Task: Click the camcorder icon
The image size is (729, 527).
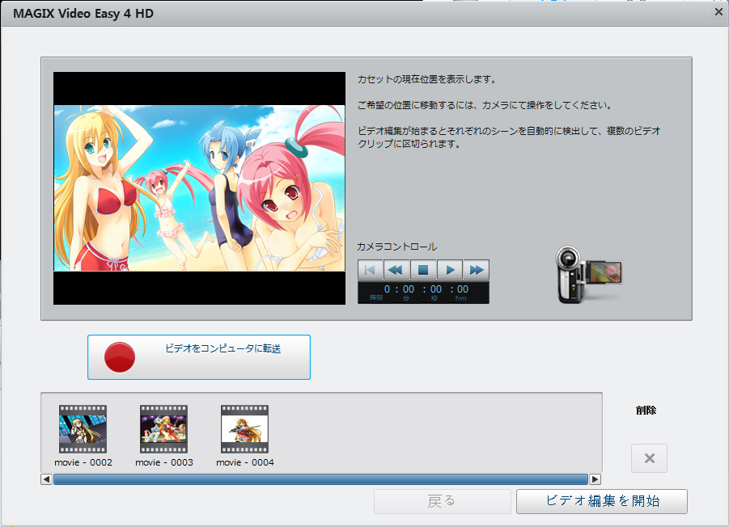Action: click(x=588, y=274)
